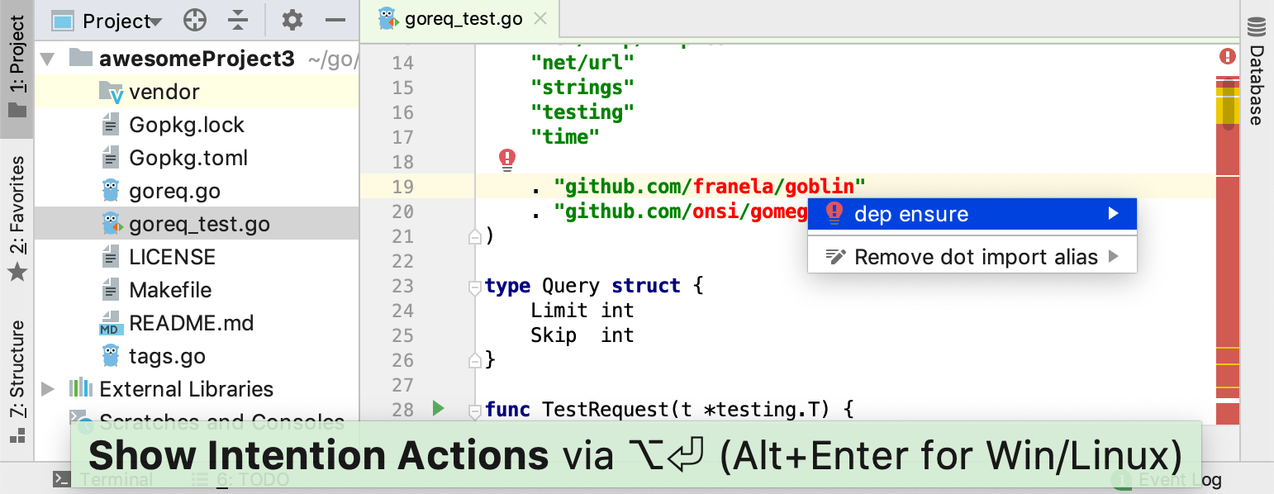Choose dep ensure intention action
The height and width of the screenshot is (494, 1274).
click(972, 214)
